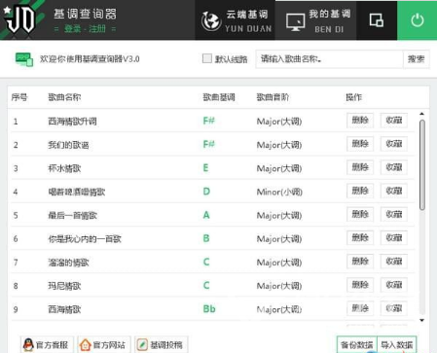Click the scrollbar down arrow
This screenshot has height=353, width=437.
(x=421, y=320)
